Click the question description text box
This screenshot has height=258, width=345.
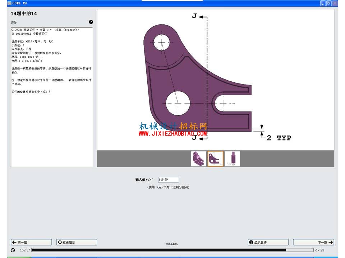pyautogui.click(x=52, y=97)
